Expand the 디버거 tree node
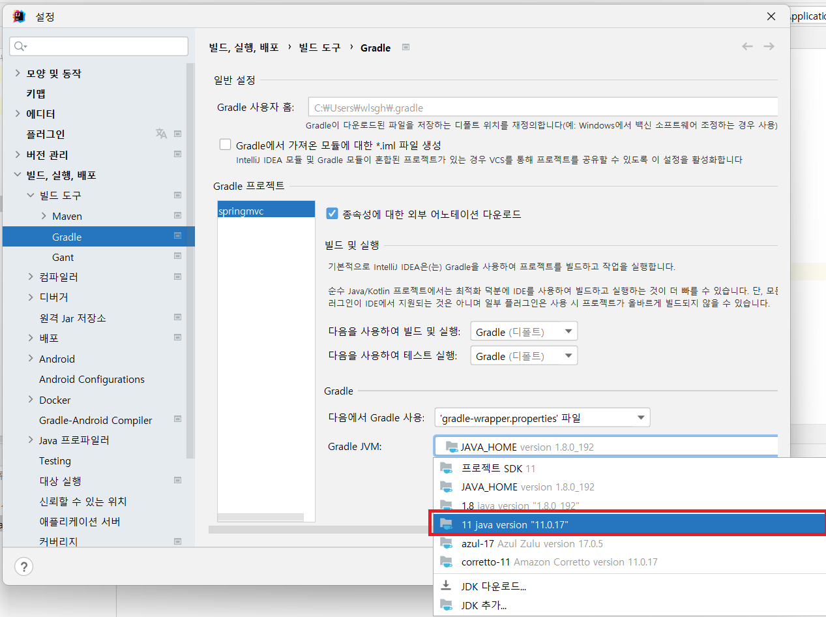 click(31, 297)
